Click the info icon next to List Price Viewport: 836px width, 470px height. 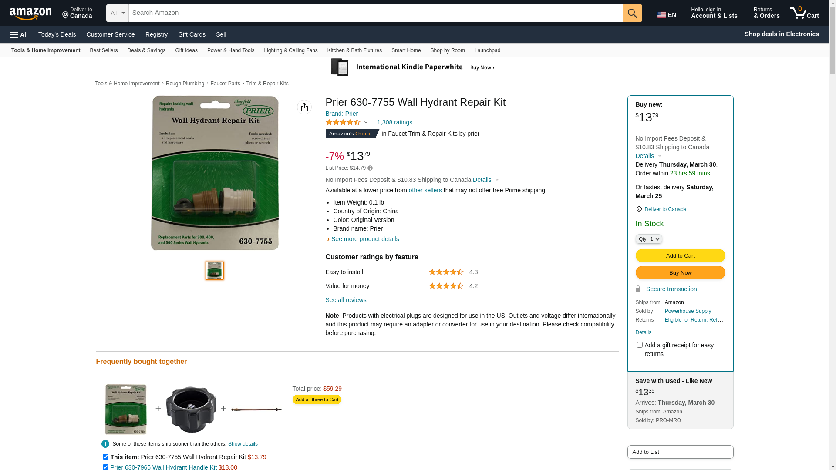(x=370, y=168)
